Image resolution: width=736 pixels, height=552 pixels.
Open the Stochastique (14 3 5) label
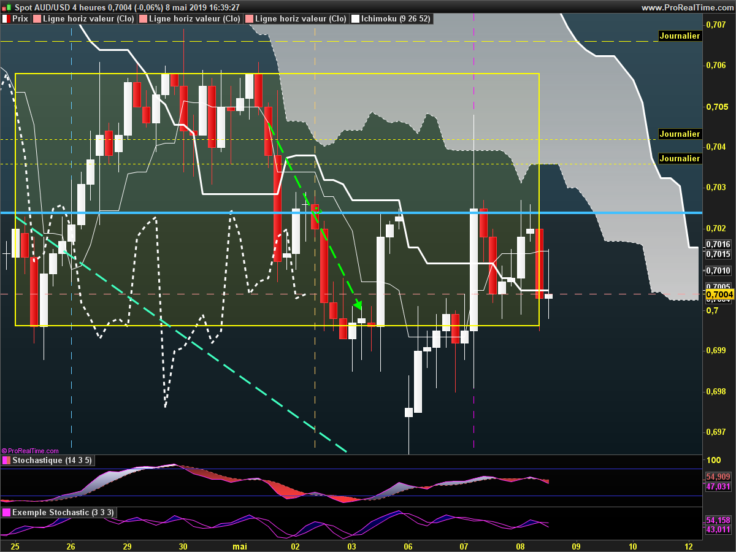[x=52, y=461]
